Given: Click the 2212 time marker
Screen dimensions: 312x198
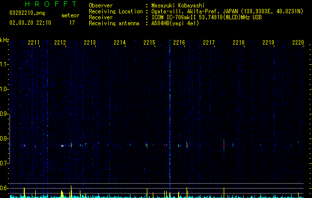Looking at the screenshot, I should (x=60, y=42).
